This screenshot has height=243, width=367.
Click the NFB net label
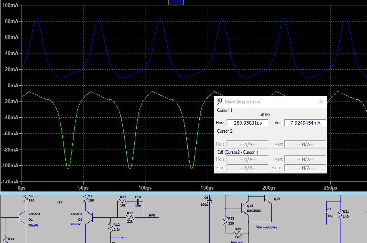pyautogui.click(x=152, y=215)
